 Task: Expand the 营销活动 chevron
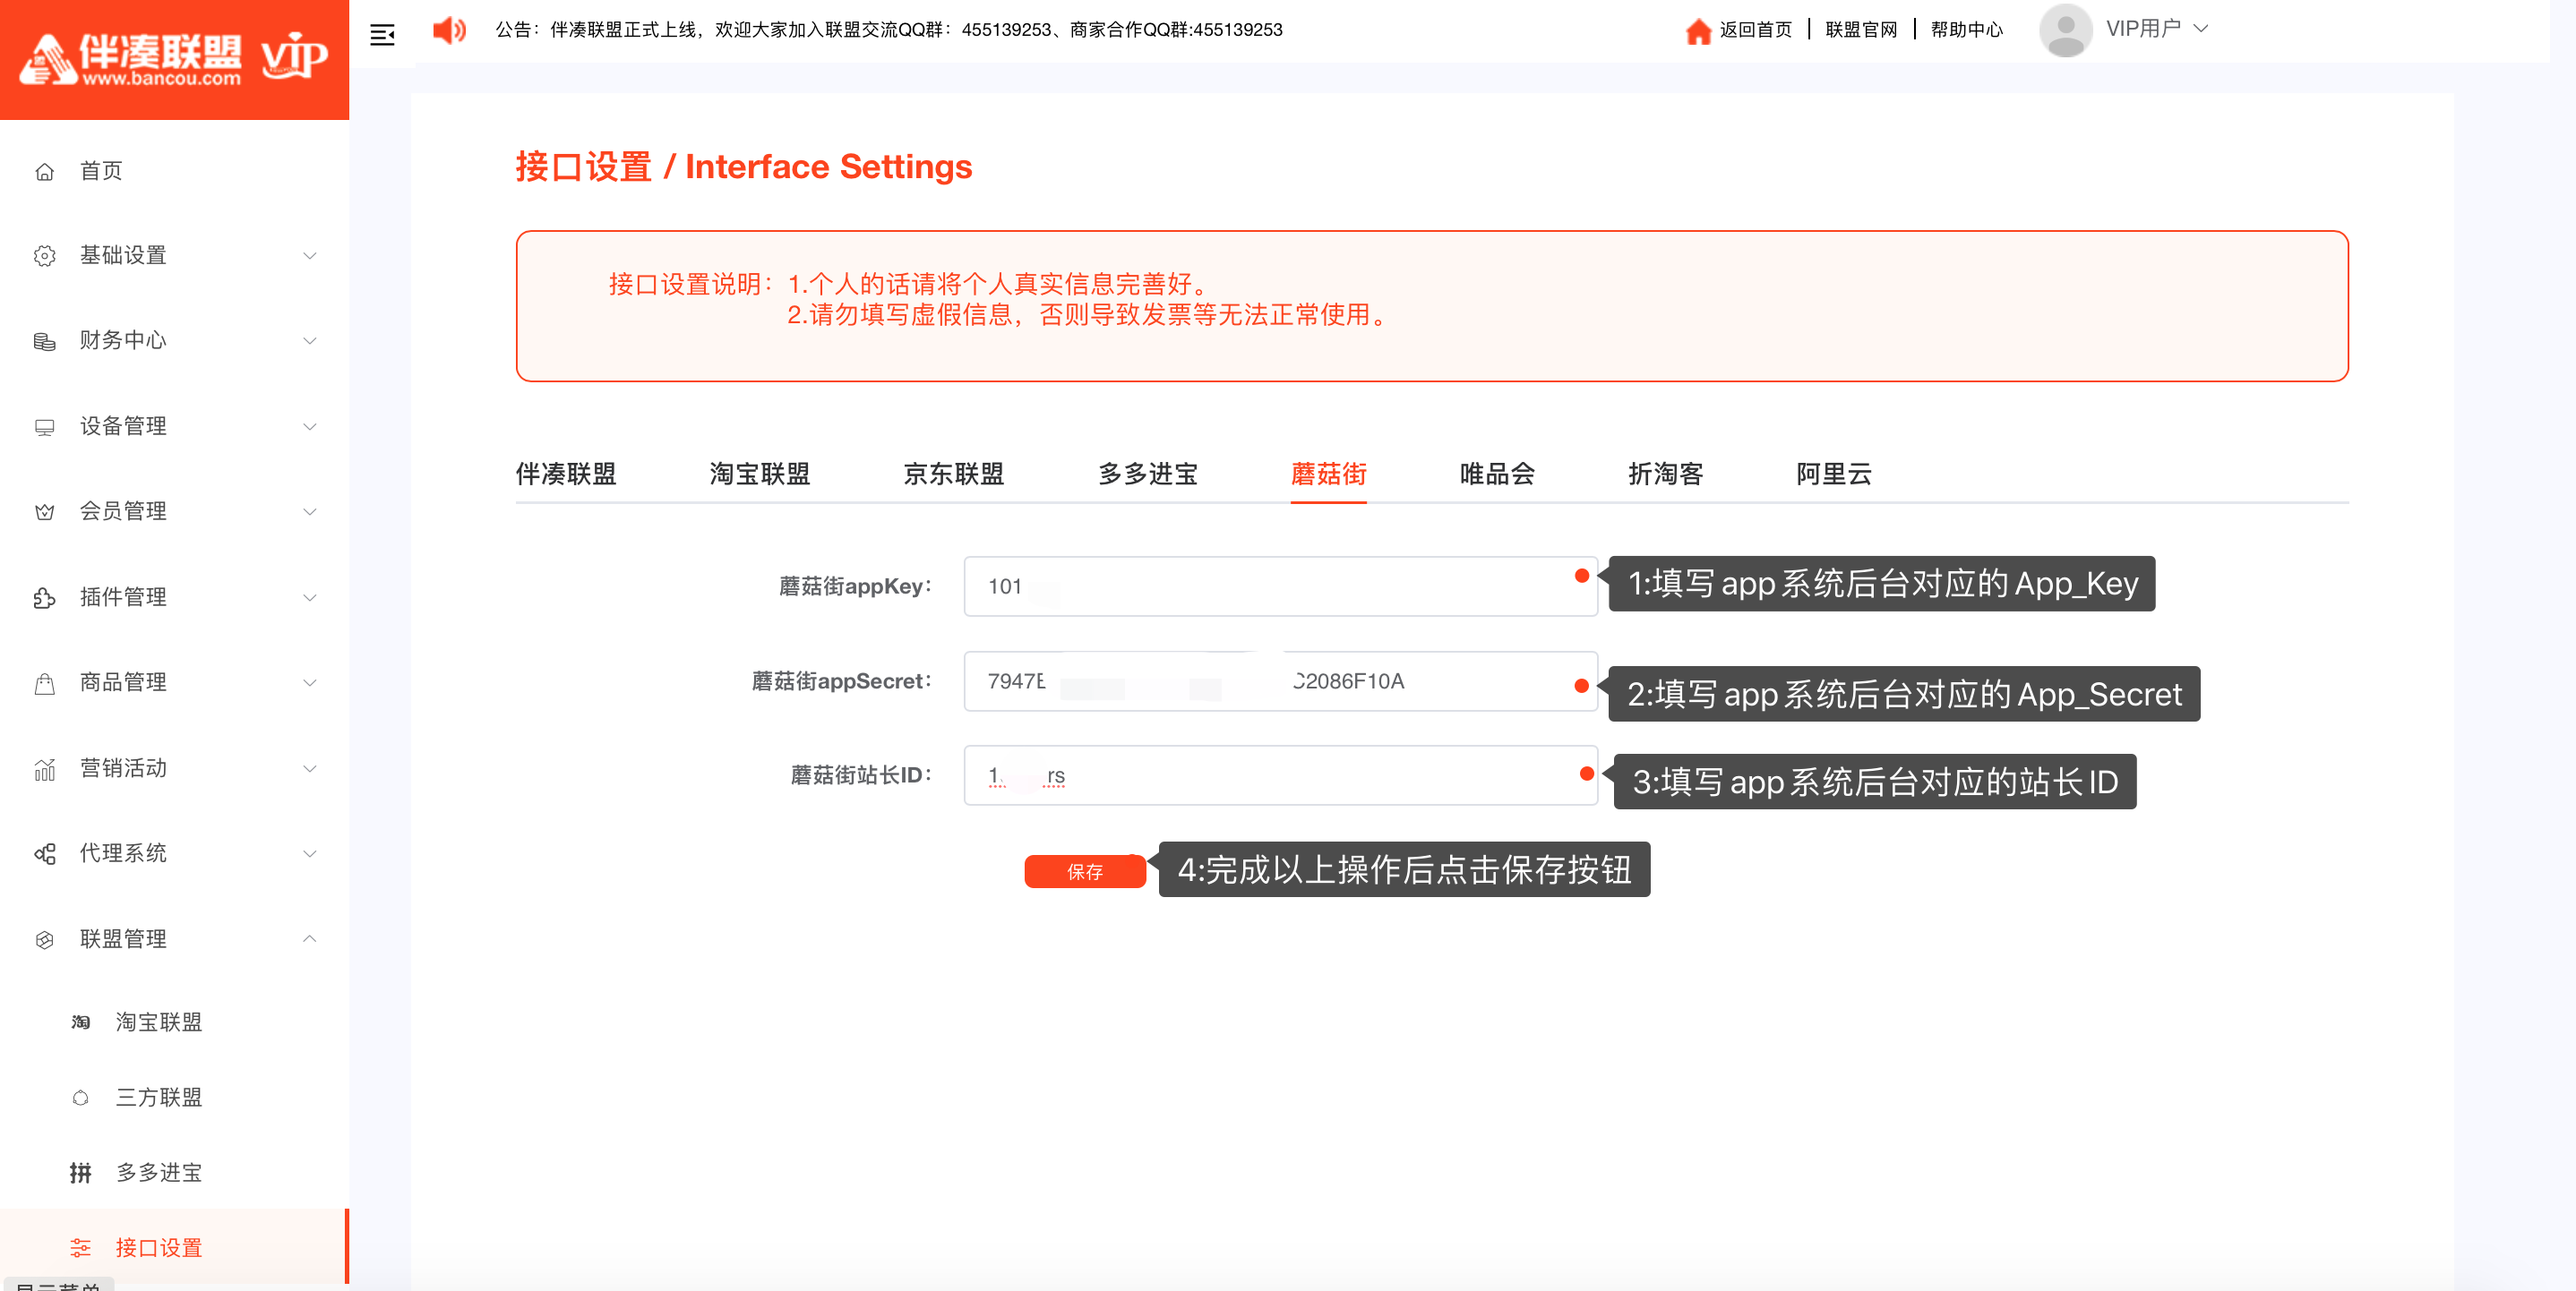[310, 768]
